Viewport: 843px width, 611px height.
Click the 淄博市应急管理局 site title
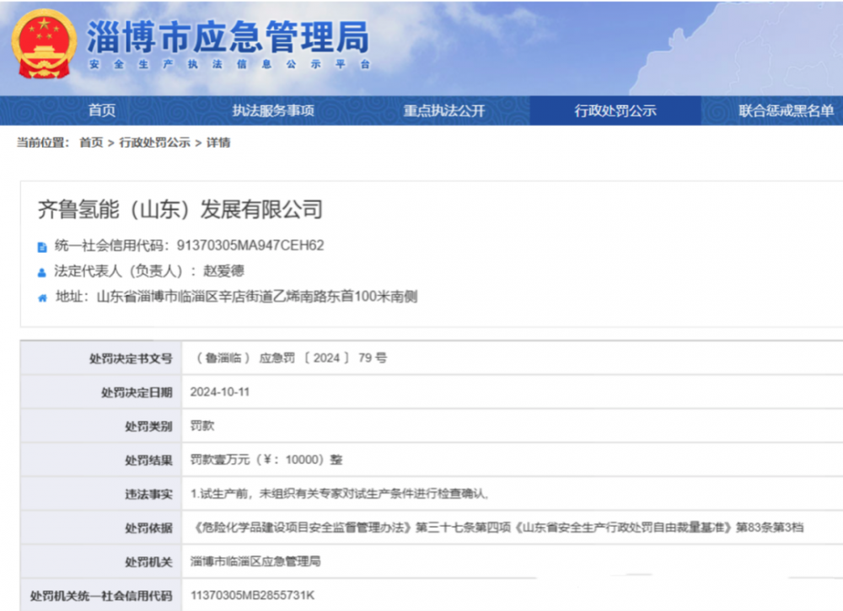click(x=228, y=37)
